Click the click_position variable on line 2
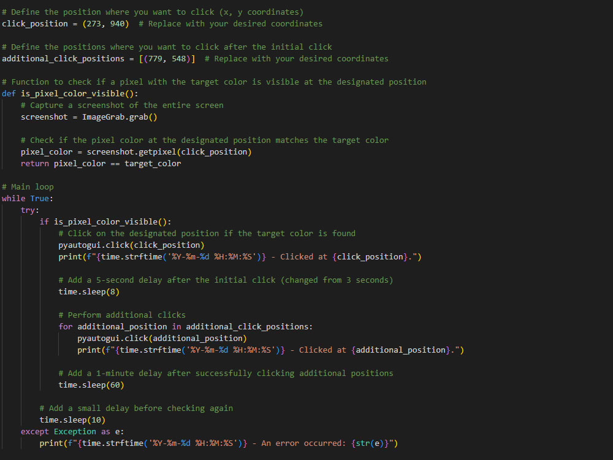This screenshot has width=613, height=460. coord(34,23)
